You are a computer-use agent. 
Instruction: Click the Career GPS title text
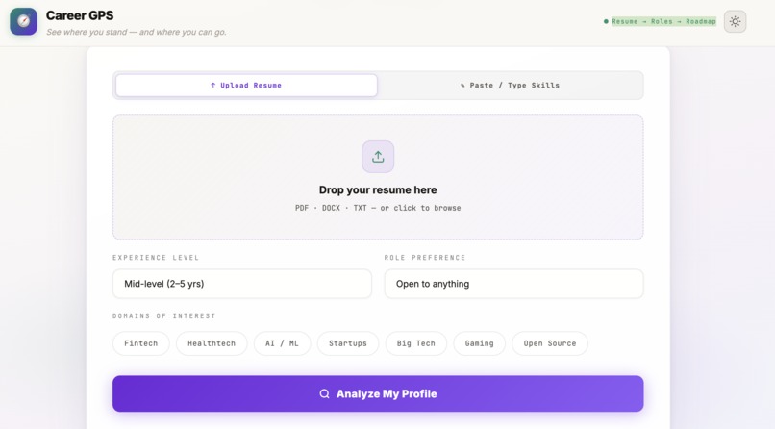coord(80,15)
